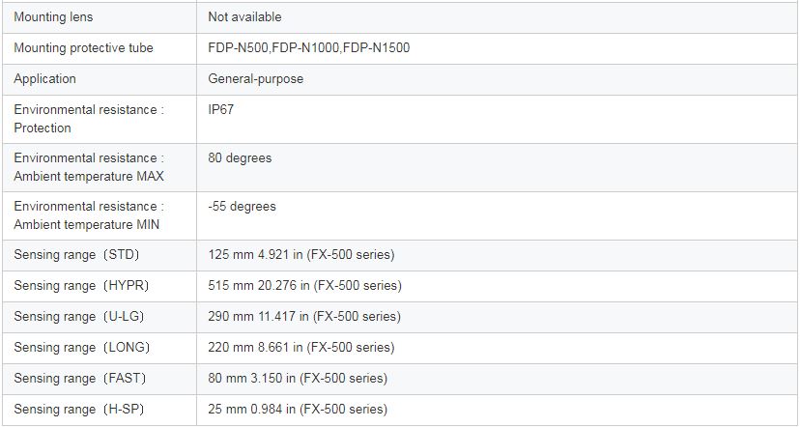Select the -55 degrees value

242,207
